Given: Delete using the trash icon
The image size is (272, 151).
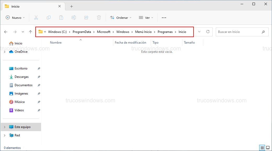Looking at the screenshot, I should [99, 17].
